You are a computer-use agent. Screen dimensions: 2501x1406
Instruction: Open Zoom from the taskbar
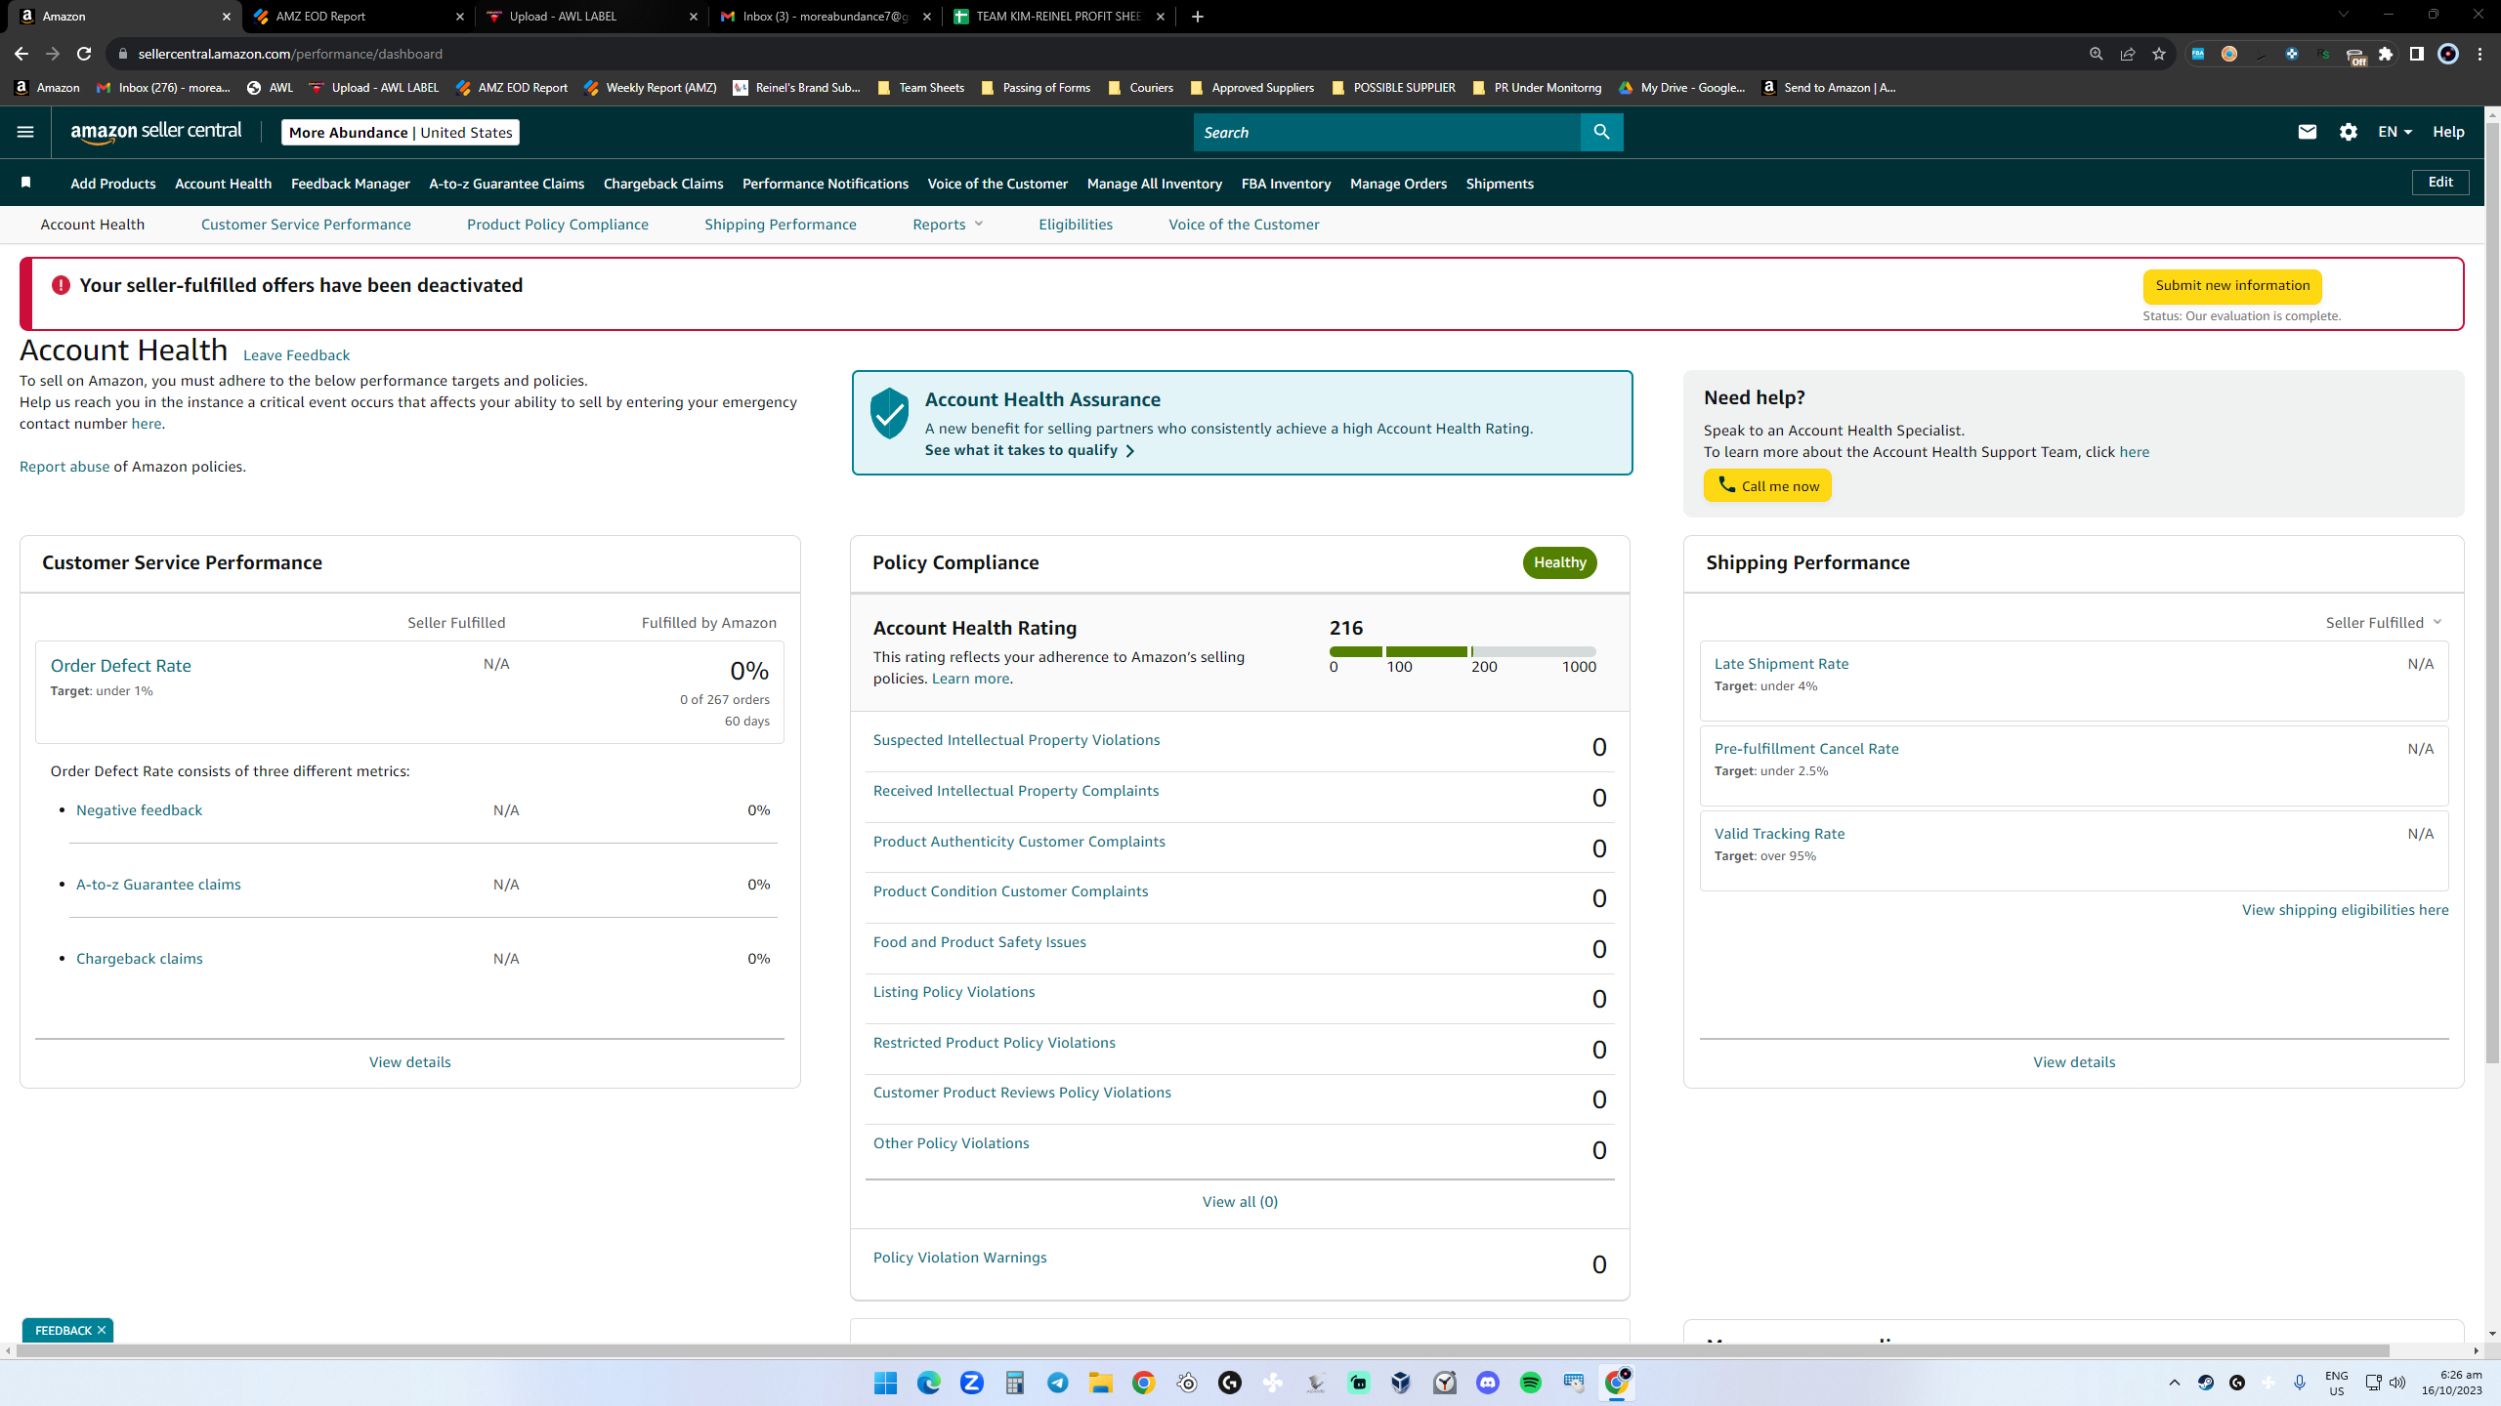click(x=972, y=1383)
